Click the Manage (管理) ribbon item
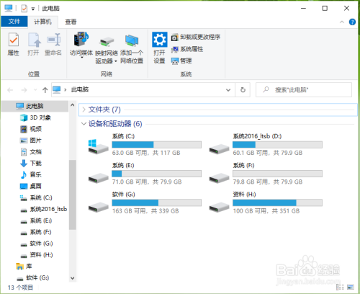Image resolution: width=360 pixels, height=294 pixels. point(181,61)
